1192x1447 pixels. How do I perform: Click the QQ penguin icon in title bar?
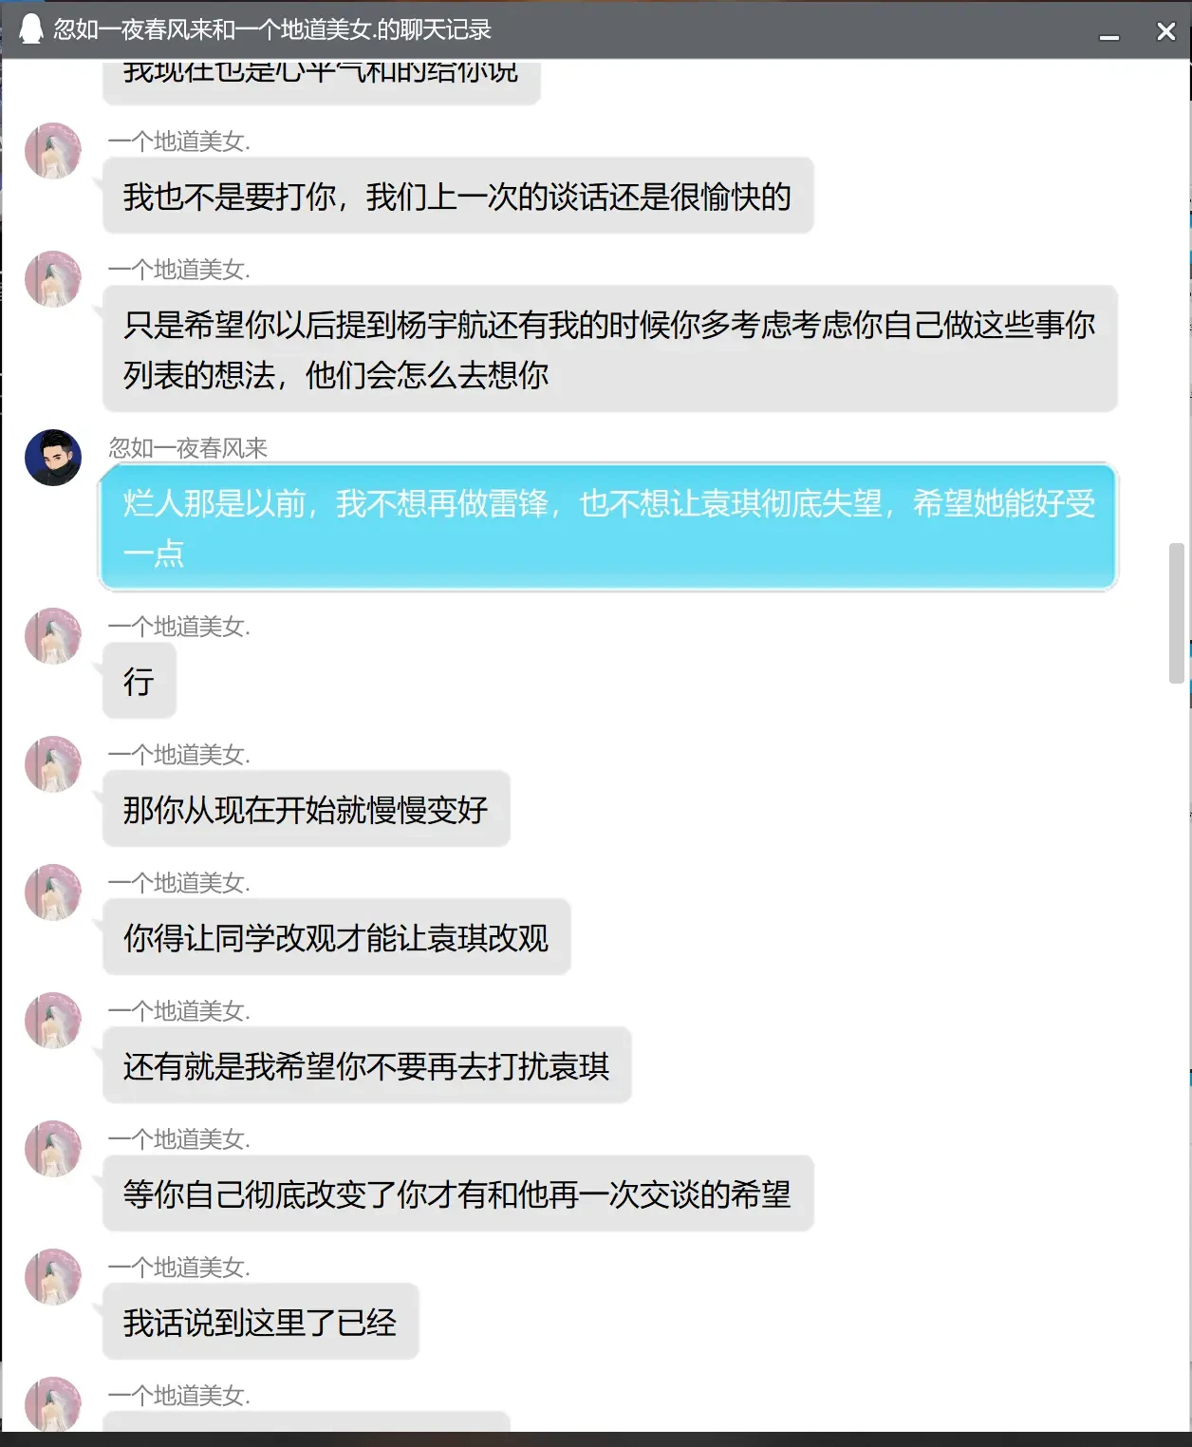point(30,29)
